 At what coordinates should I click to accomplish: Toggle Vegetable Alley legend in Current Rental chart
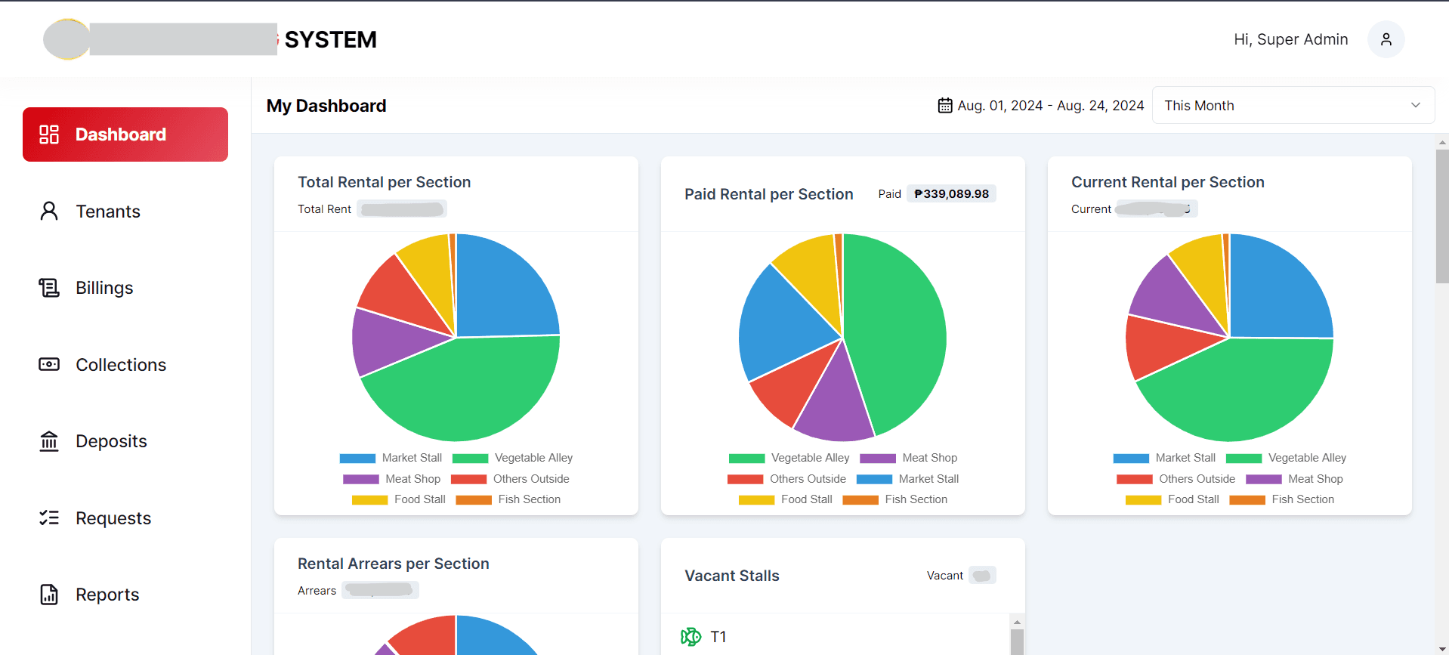point(1286,458)
